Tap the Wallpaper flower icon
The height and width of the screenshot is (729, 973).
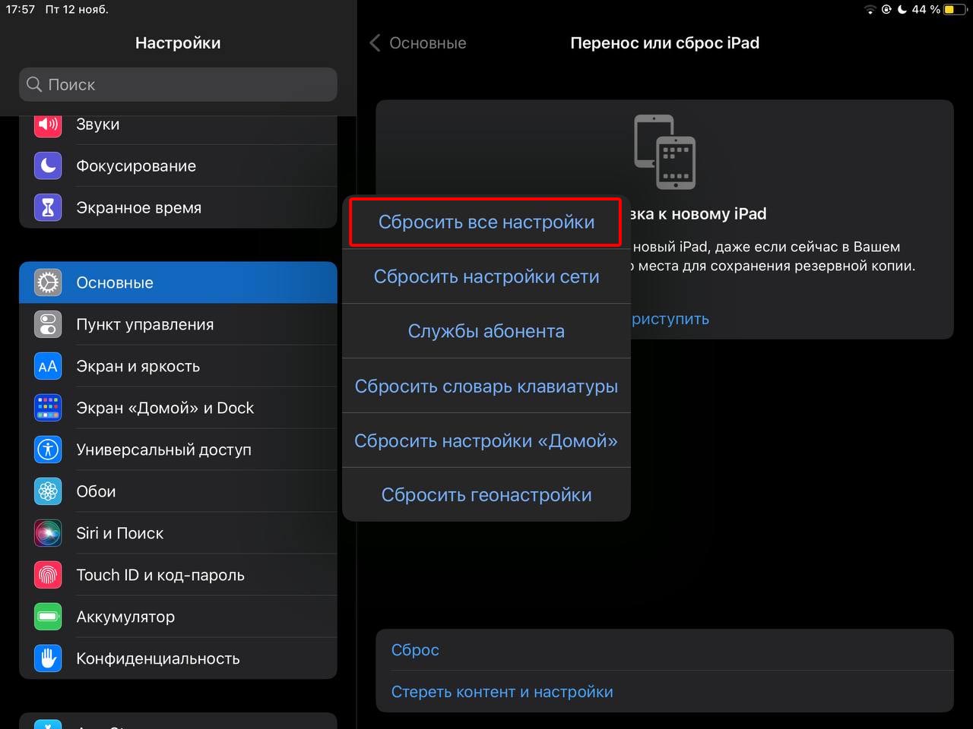tap(48, 491)
